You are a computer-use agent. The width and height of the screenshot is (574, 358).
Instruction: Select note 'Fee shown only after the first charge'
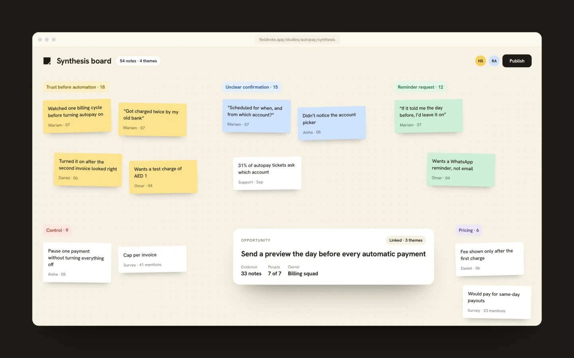click(489, 259)
